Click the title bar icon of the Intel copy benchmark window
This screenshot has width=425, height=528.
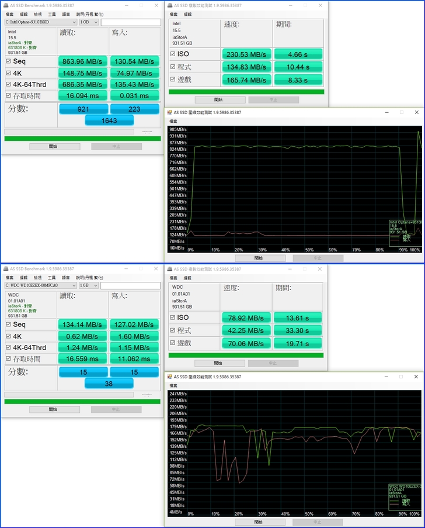[x=170, y=5]
